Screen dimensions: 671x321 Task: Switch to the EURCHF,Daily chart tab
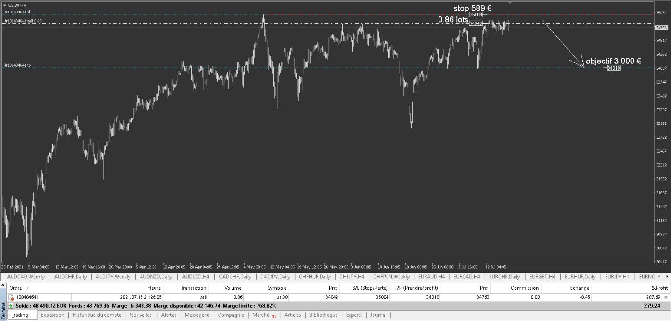504,277
